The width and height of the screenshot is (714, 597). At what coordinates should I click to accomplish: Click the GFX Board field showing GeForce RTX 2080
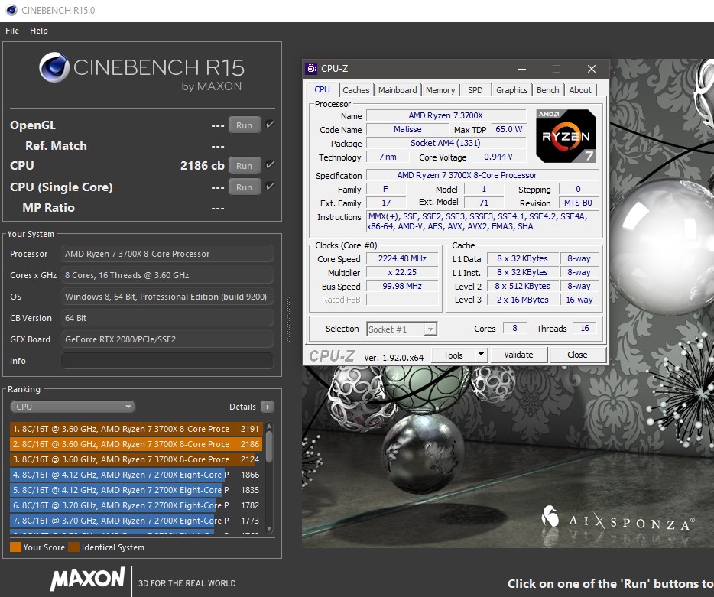coord(167,339)
